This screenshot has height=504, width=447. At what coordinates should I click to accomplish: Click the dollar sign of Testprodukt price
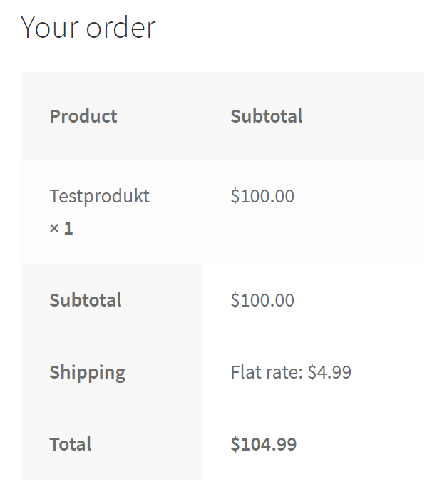click(x=235, y=196)
